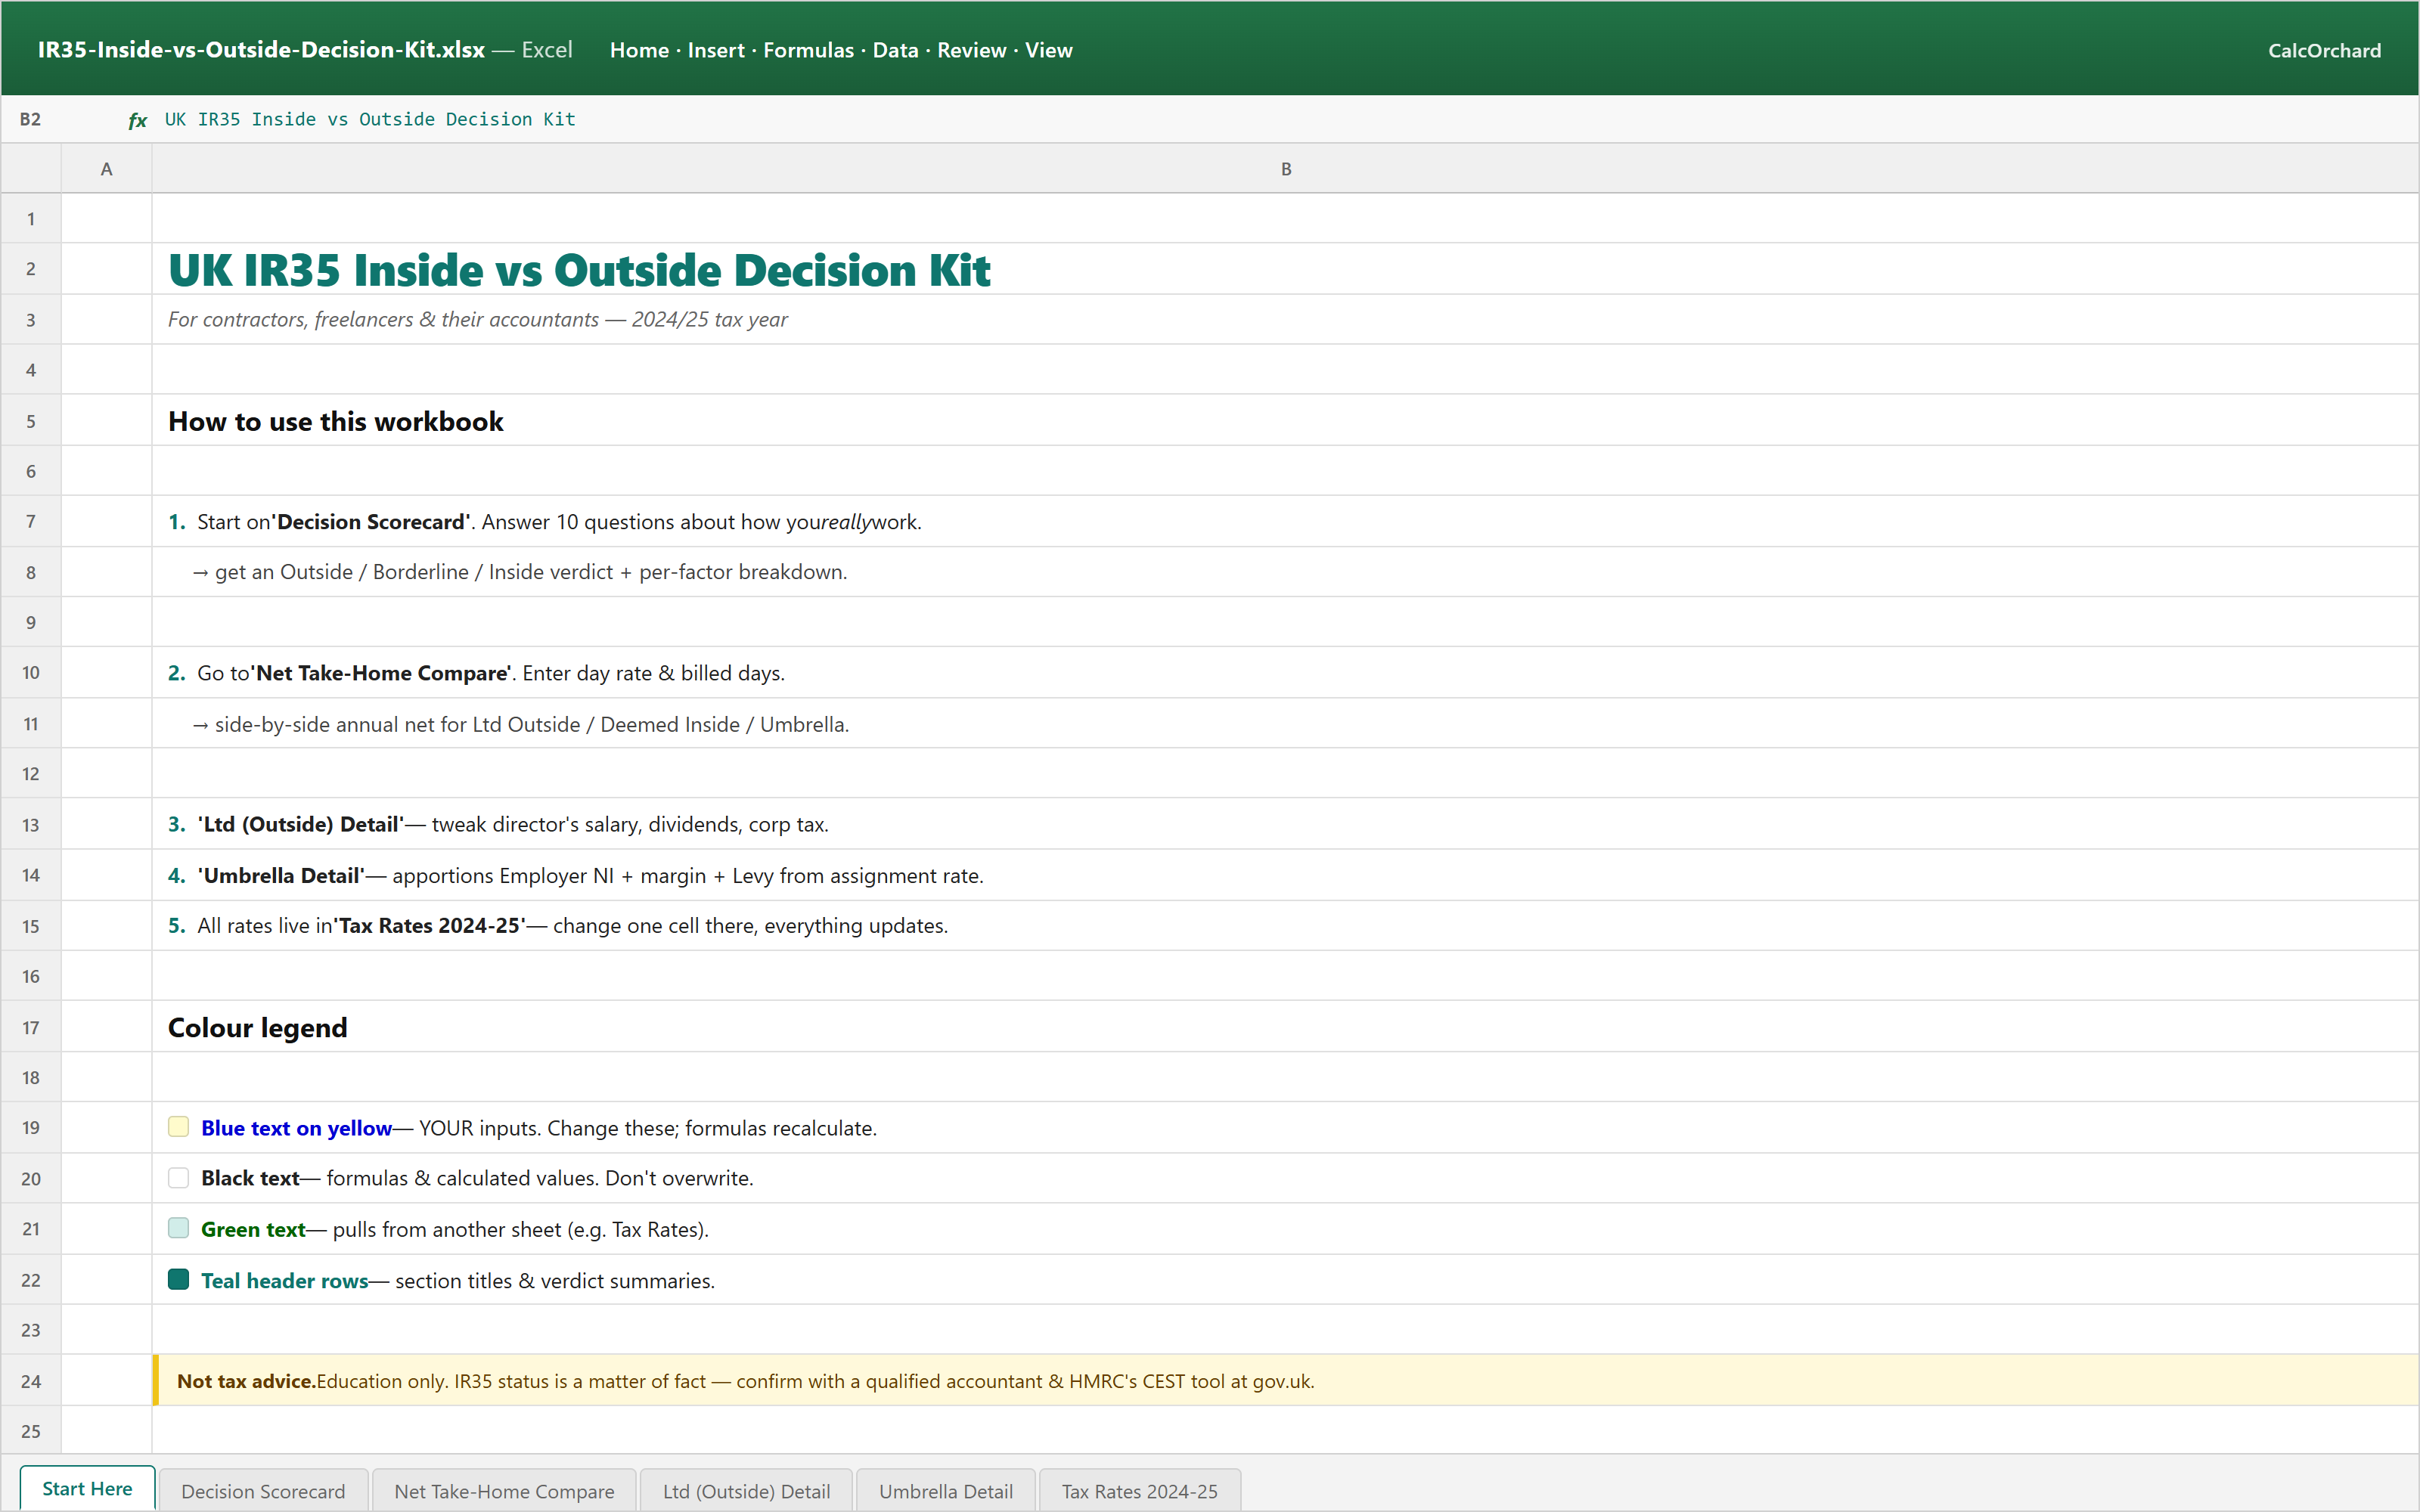The image size is (2420, 1512).
Task: Click the UK IR35 Decision Kit heading
Action: click(x=579, y=270)
